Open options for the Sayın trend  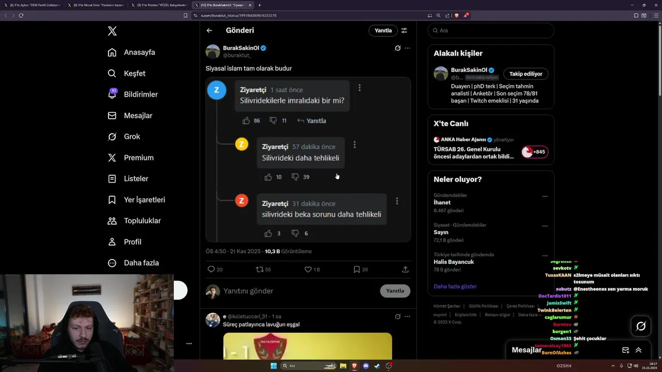[545, 226]
